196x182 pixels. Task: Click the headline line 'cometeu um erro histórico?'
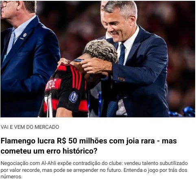point(49,151)
